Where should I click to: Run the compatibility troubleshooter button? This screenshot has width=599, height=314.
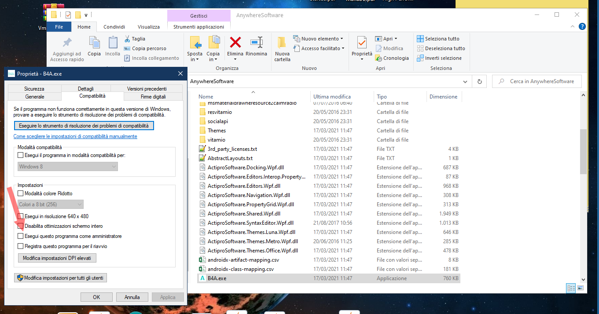coord(84,126)
